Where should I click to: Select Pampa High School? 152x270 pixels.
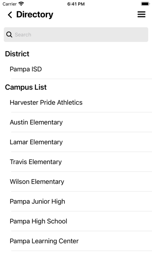coord(76,222)
